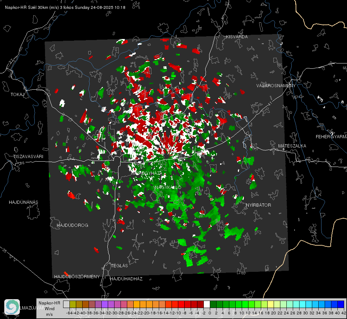Image resolution: width=347 pixels, height=319 pixels.
Task: Click the MÁTÉSZALKA city label
Action: click(292, 146)
